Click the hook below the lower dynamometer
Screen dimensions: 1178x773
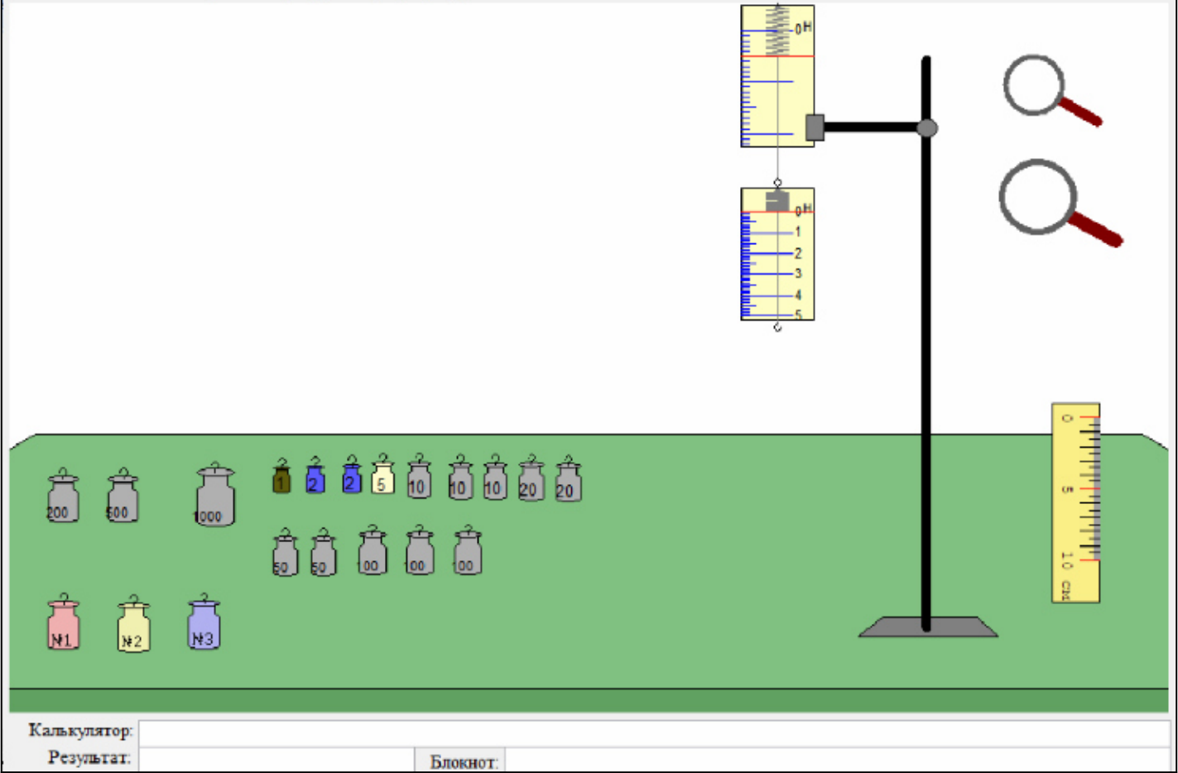coord(777,327)
